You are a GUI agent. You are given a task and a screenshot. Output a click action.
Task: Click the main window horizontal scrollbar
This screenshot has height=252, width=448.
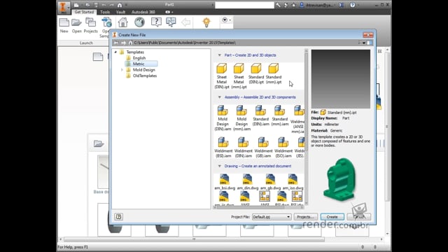point(194,239)
